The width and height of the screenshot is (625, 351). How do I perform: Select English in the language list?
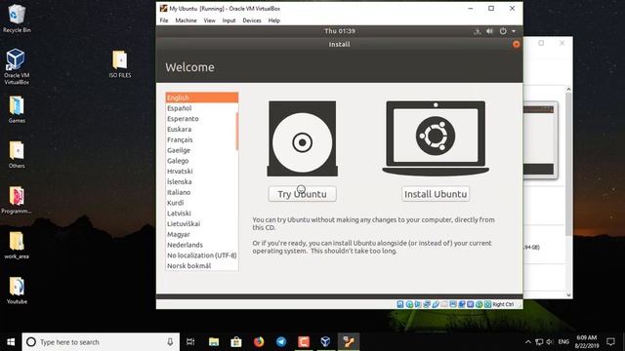[202, 97]
